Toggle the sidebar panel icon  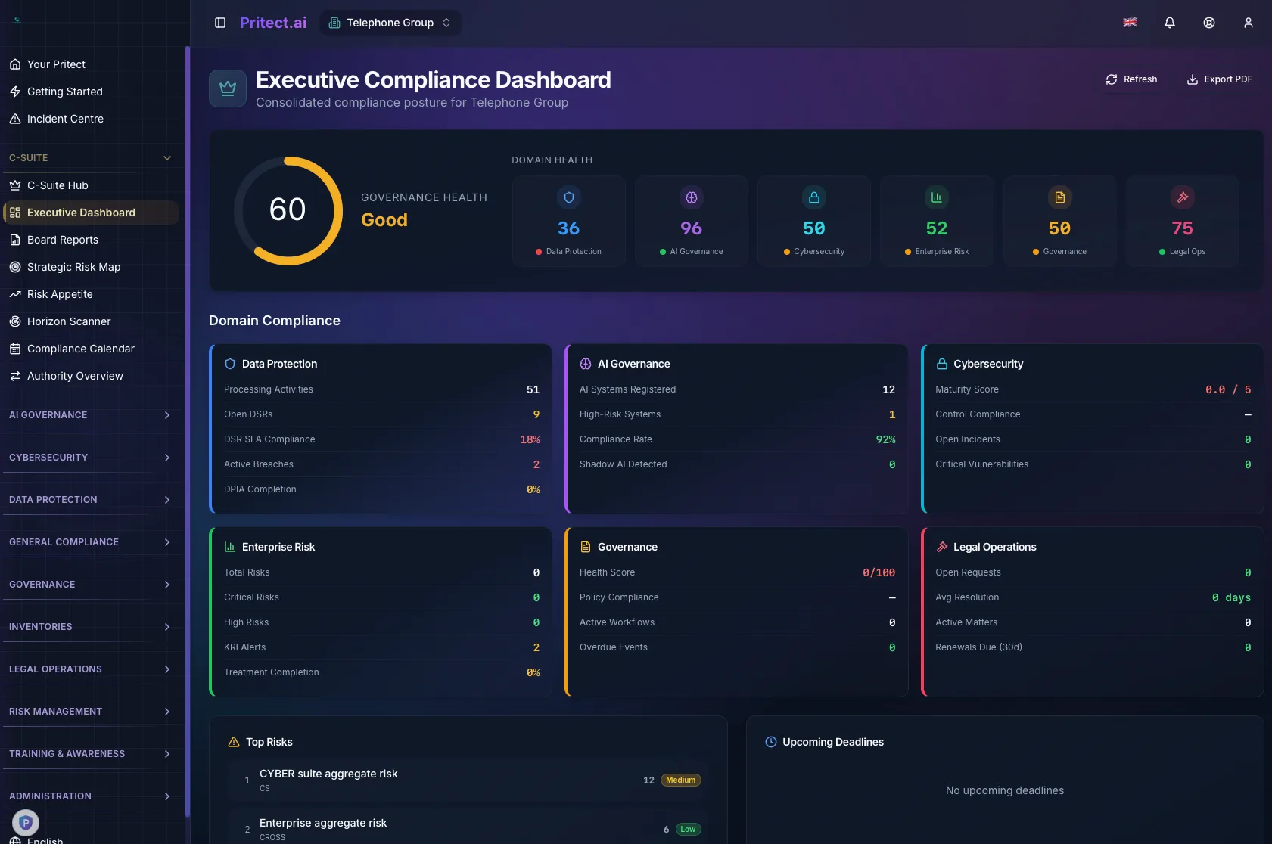pyautogui.click(x=220, y=23)
